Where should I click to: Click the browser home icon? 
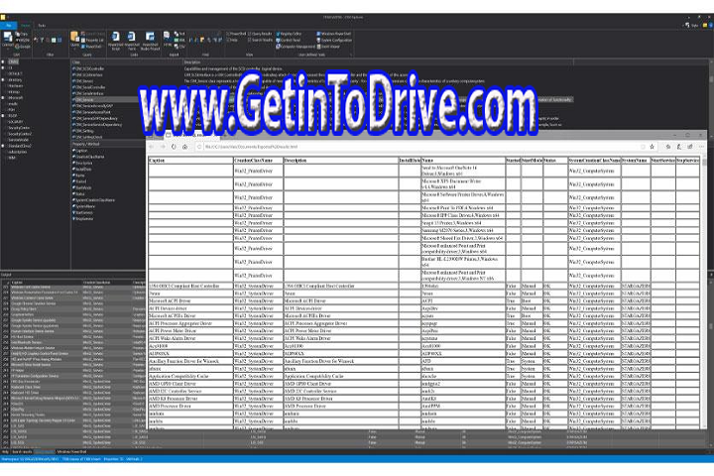click(184, 147)
